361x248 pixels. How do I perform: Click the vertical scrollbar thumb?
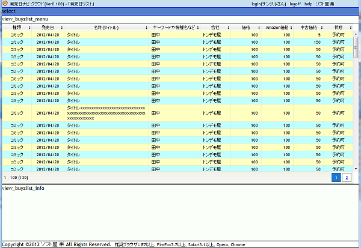356,47
